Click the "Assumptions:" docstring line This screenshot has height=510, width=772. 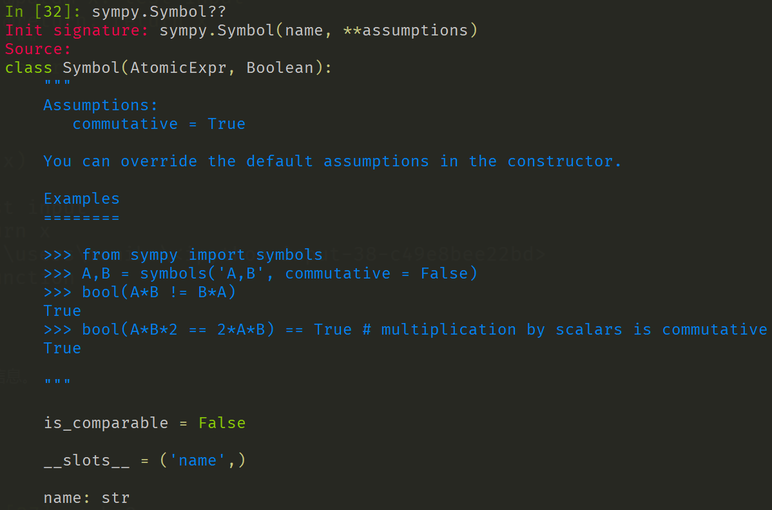(x=101, y=105)
